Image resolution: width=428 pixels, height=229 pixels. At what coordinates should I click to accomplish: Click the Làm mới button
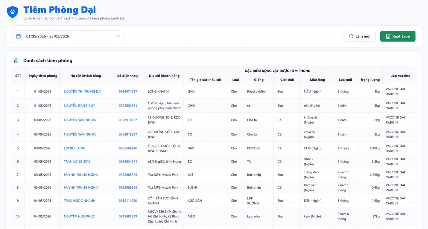[x=360, y=36]
